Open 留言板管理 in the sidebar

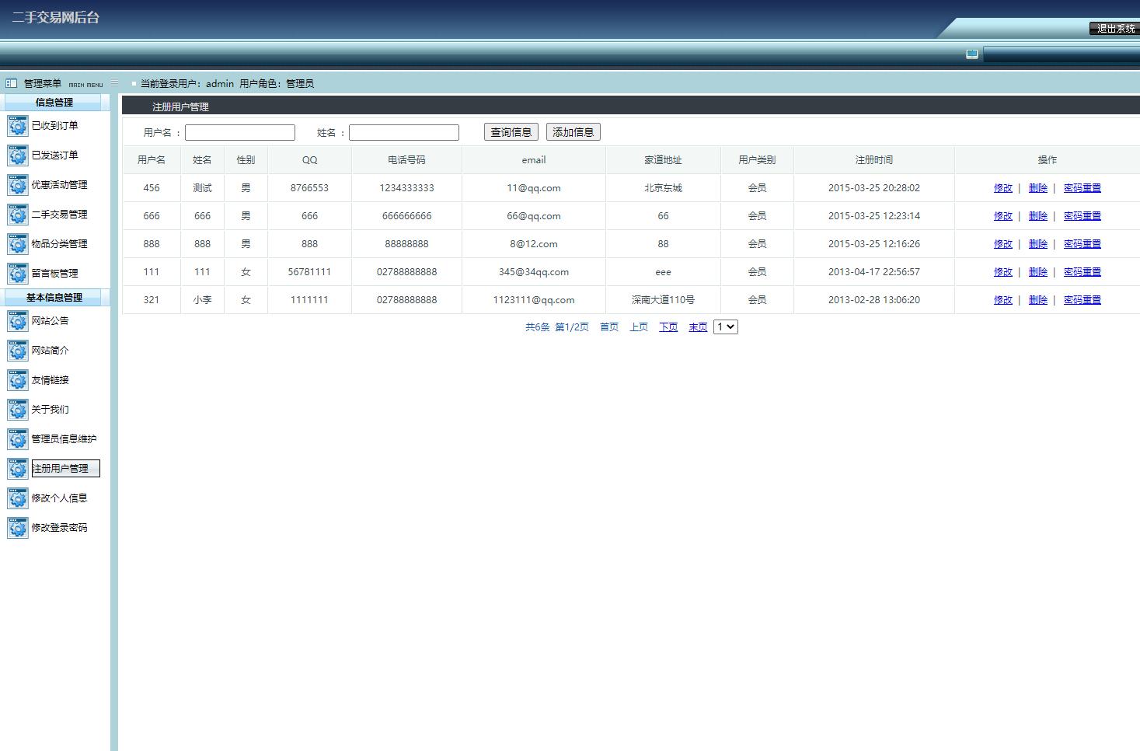(x=54, y=273)
